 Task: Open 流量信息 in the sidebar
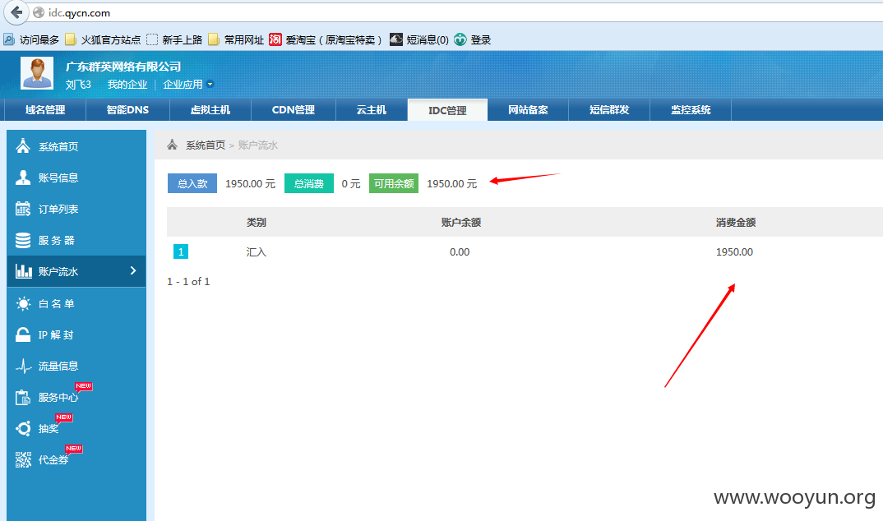coord(76,367)
